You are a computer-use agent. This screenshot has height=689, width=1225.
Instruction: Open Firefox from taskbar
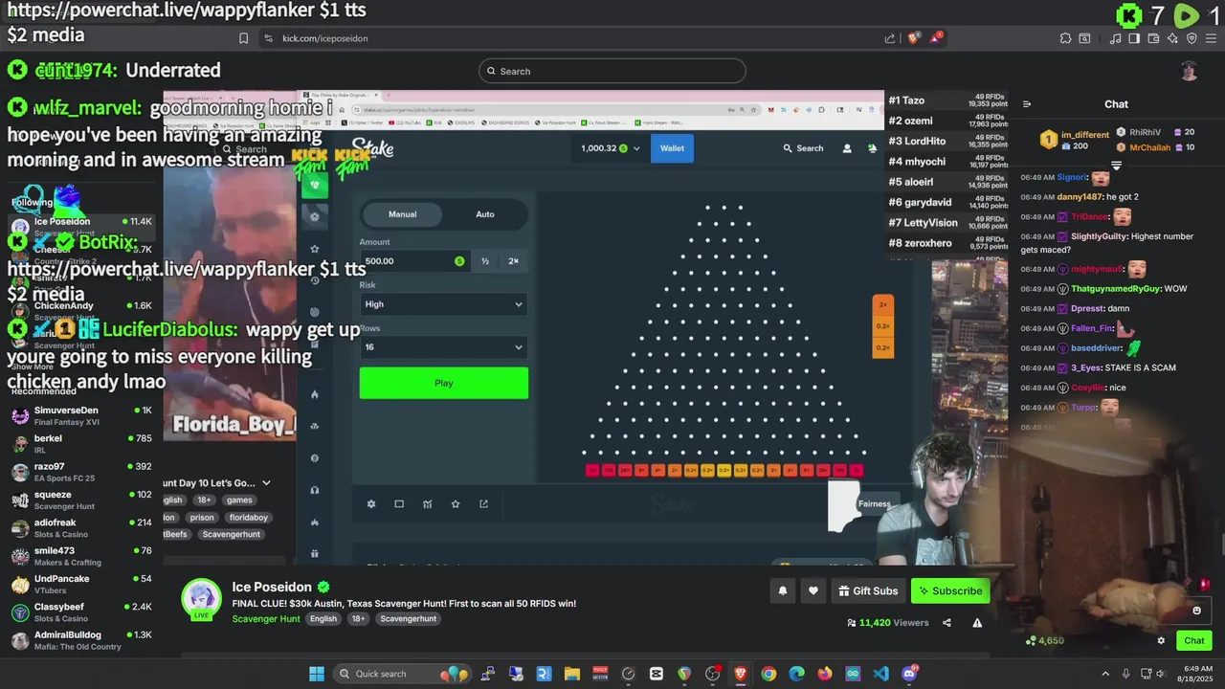tap(825, 674)
